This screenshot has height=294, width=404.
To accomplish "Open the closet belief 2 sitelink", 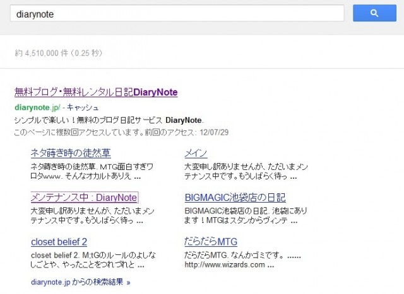I will click(x=59, y=242).
